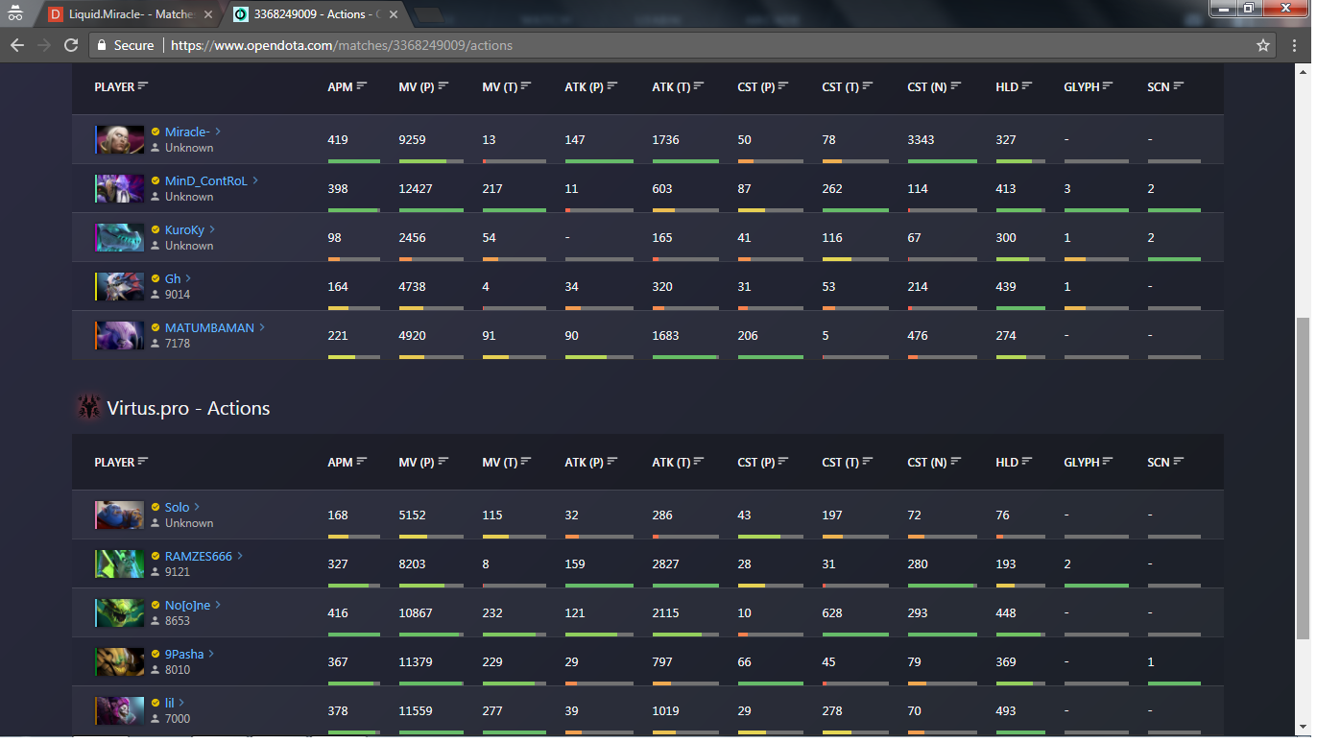
Task: Open Chrome menu three dots
Action: click(1295, 45)
